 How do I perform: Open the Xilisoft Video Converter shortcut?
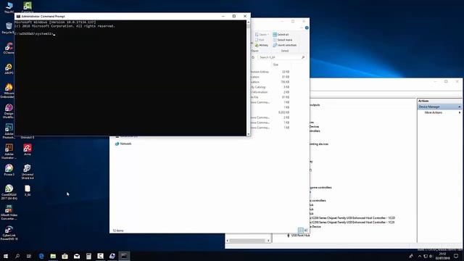tap(9, 212)
